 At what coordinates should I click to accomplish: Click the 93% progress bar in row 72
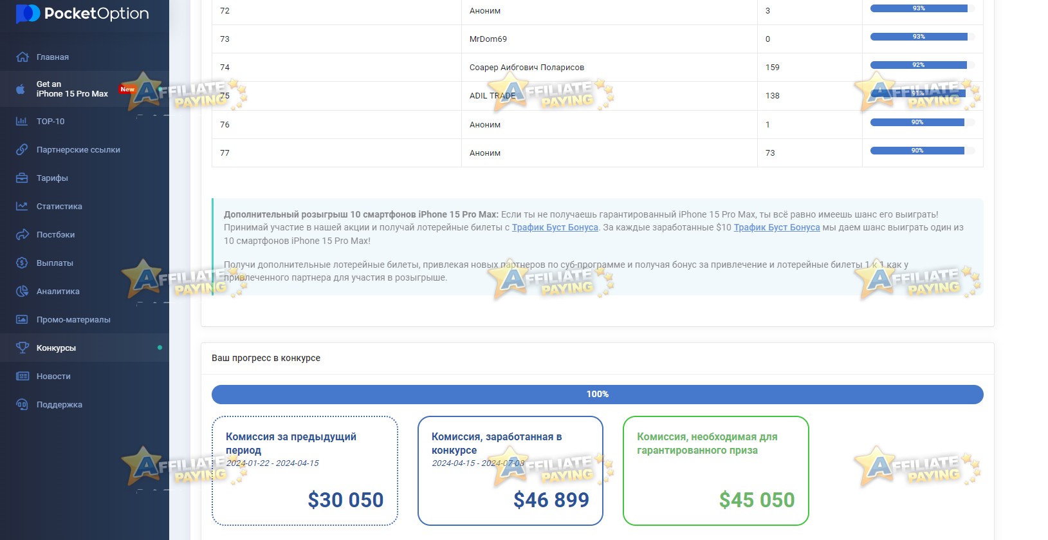pyautogui.click(x=923, y=8)
